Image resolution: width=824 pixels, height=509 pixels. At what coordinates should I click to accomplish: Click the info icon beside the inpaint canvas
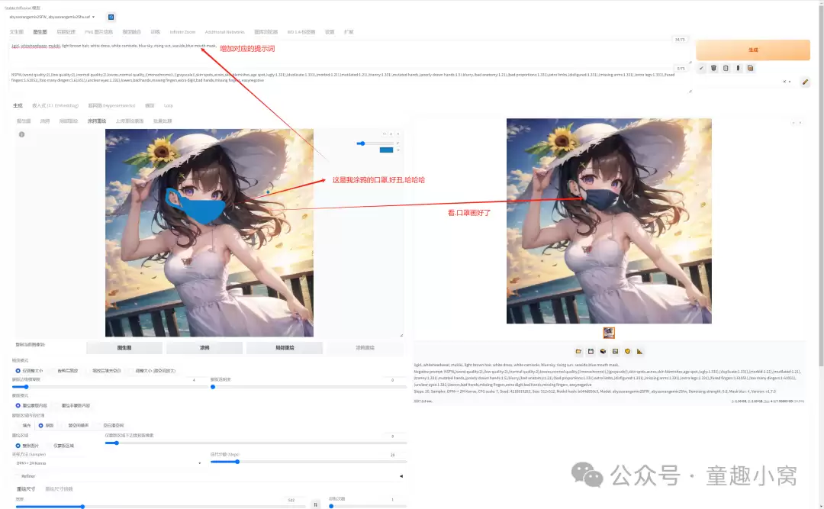tap(21, 134)
